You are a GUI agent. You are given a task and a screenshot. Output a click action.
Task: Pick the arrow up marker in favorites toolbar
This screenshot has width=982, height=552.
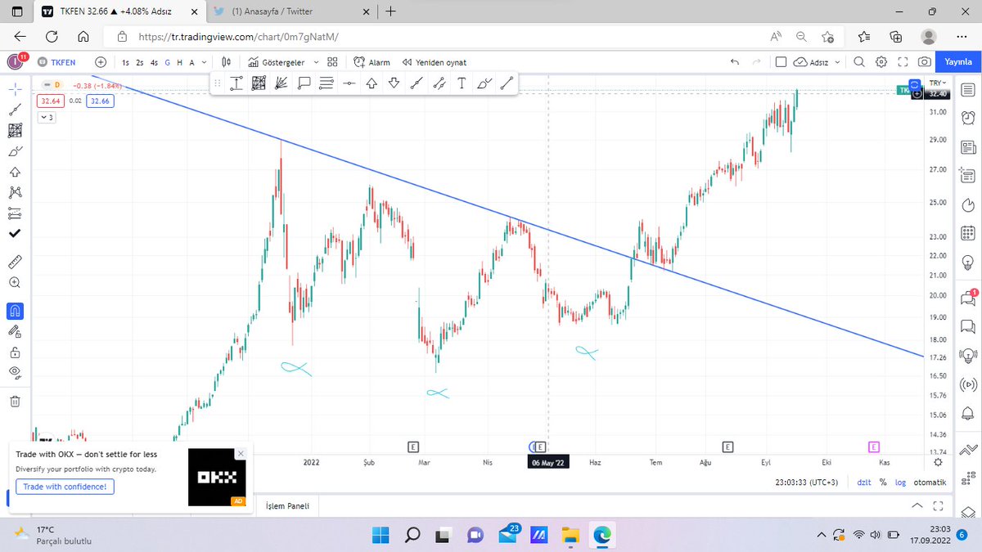(x=372, y=83)
